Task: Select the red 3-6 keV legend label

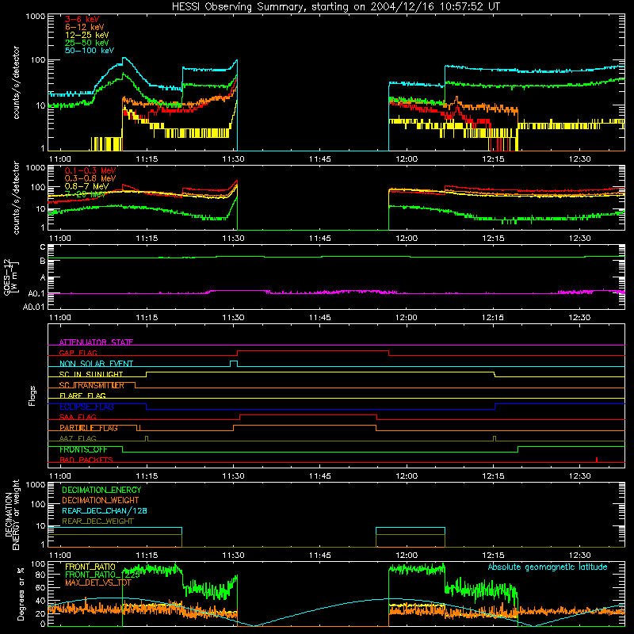Action: 82,19
